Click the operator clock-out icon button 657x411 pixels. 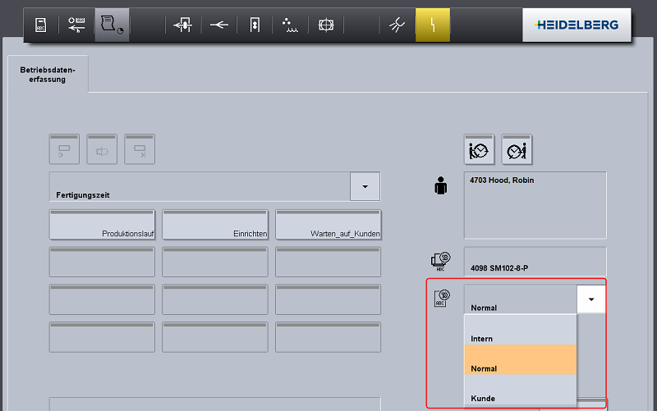(517, 149)
